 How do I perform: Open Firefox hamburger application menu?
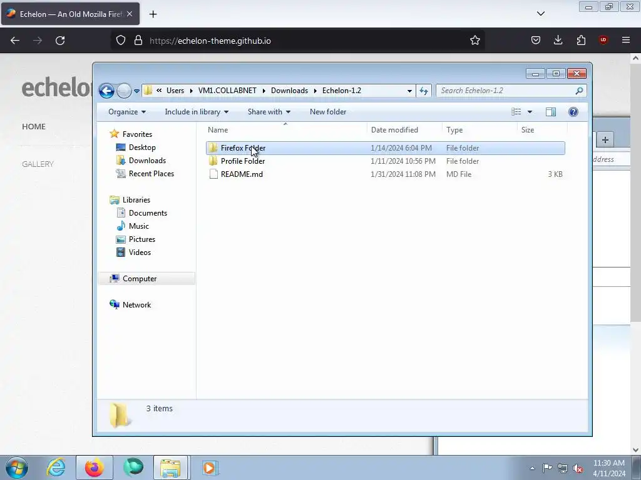coord(626,41)
